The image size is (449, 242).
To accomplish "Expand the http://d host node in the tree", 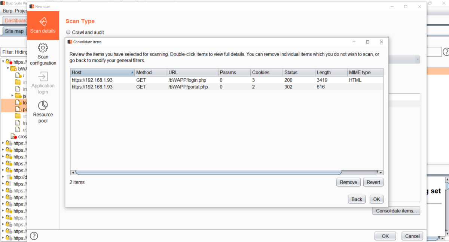I will click(3, 177).
